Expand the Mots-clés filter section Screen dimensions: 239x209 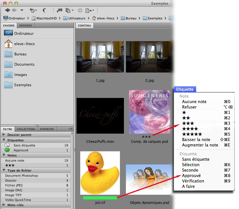[4, 205]
